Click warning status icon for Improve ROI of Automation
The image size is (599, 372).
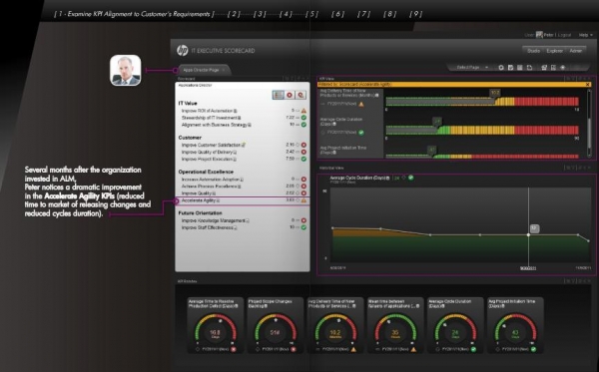303,111
